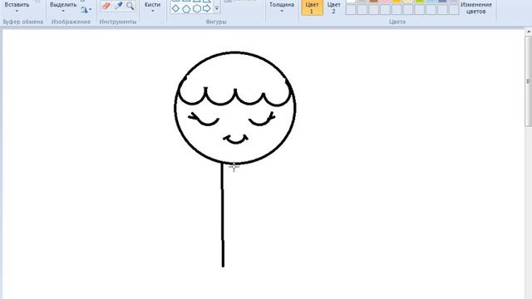Open the Вставить dropdown arrow
The height and width of the screenshot is (299, 532).
tap(17, 11)
